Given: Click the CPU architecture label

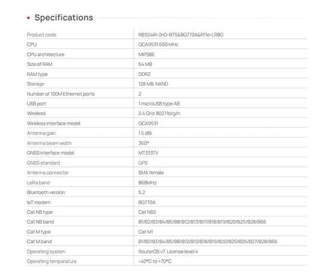Looking at the screenshot, I should [x=45, y=54].
